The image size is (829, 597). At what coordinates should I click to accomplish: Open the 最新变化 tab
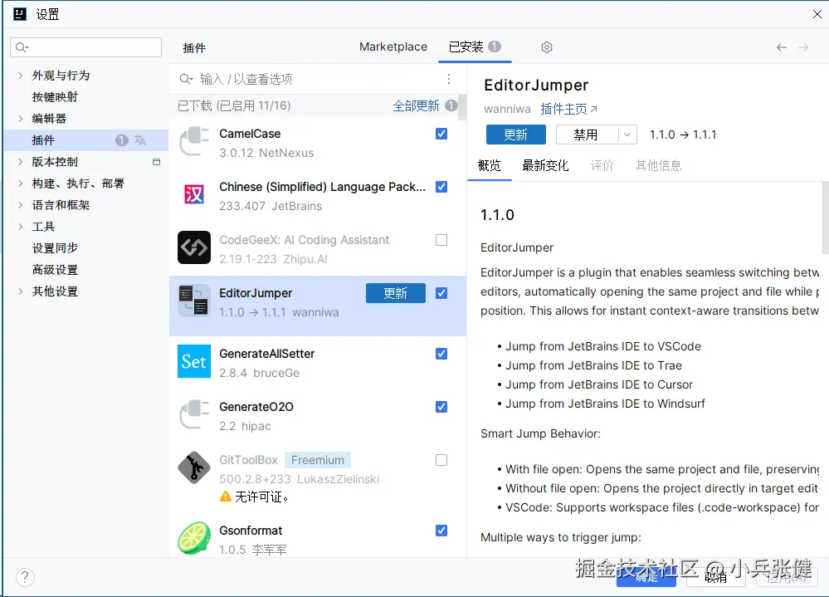click(545, 165)
